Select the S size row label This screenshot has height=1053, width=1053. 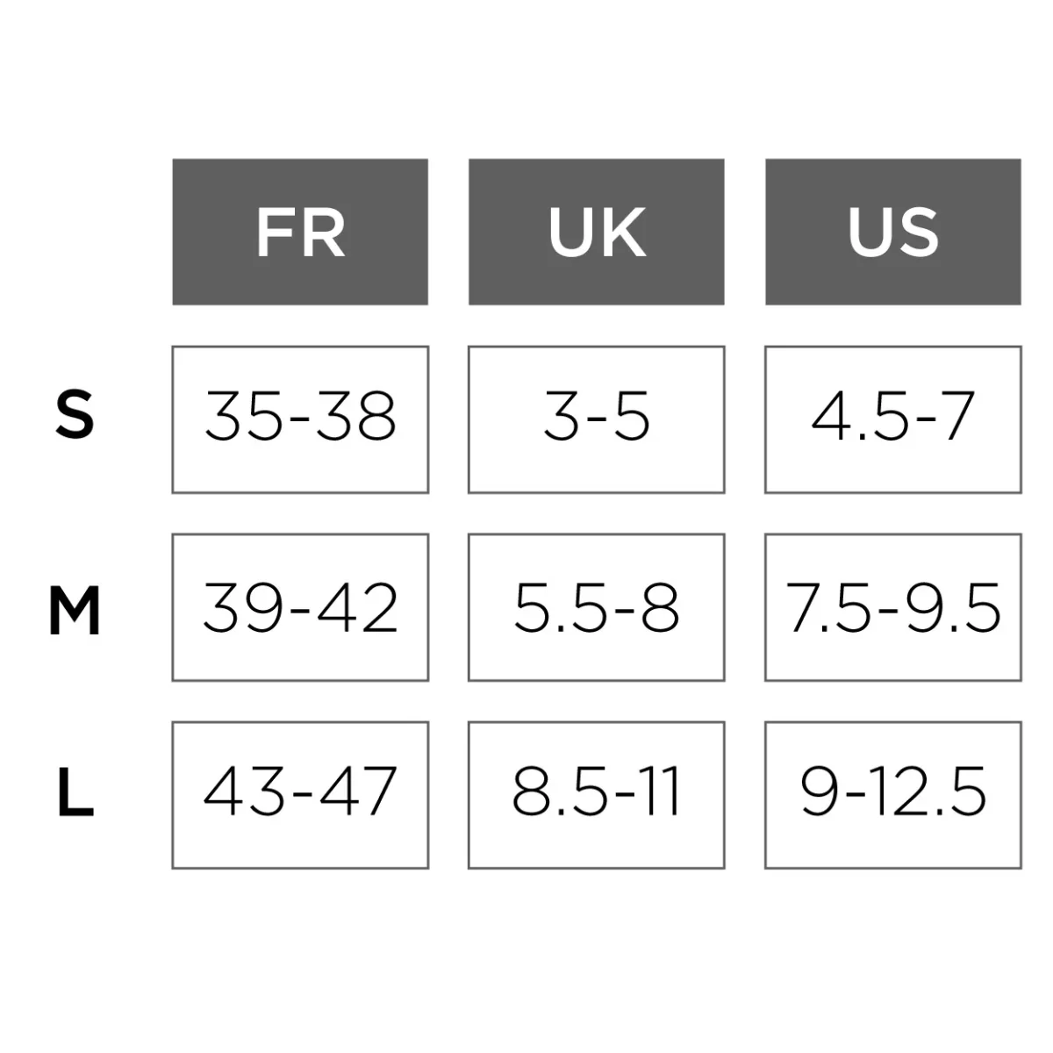click(75, 416)
